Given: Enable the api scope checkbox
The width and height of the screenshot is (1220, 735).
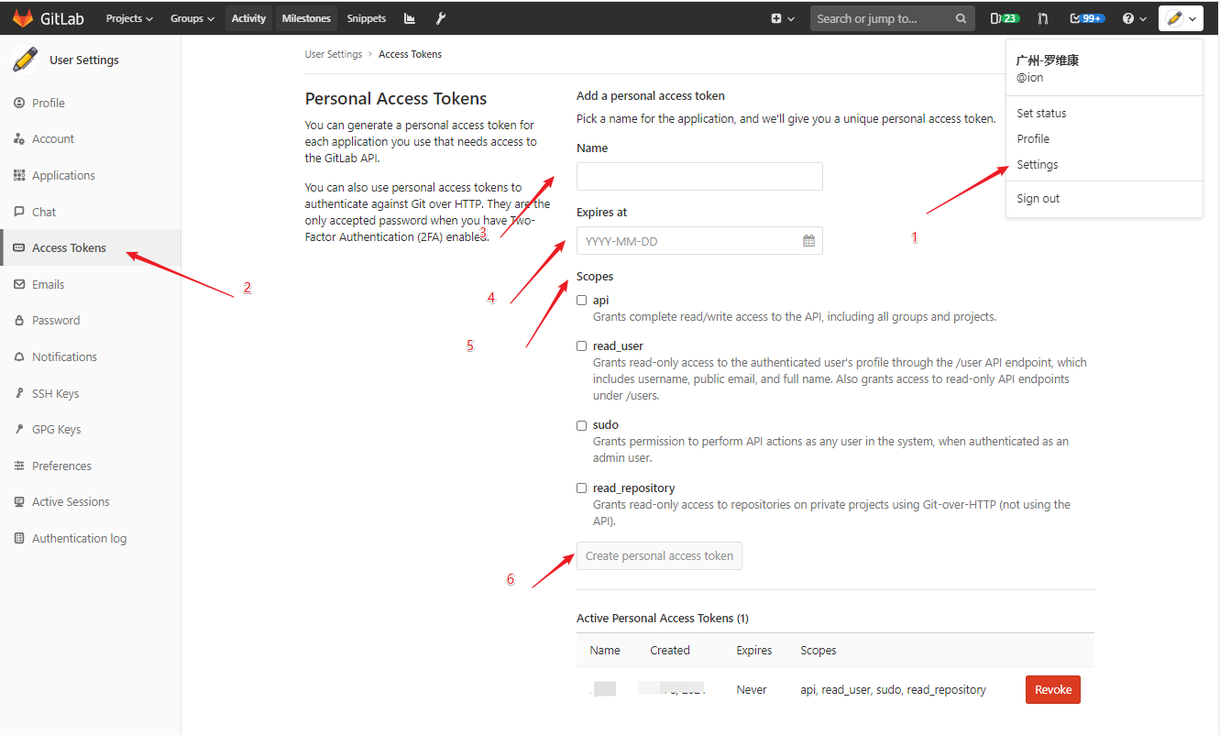Looking at the screenshot, I should 582,301.
